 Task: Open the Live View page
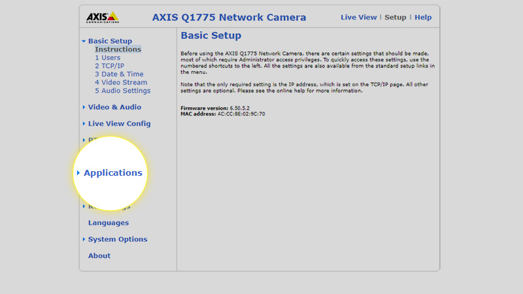coord(358,18)
